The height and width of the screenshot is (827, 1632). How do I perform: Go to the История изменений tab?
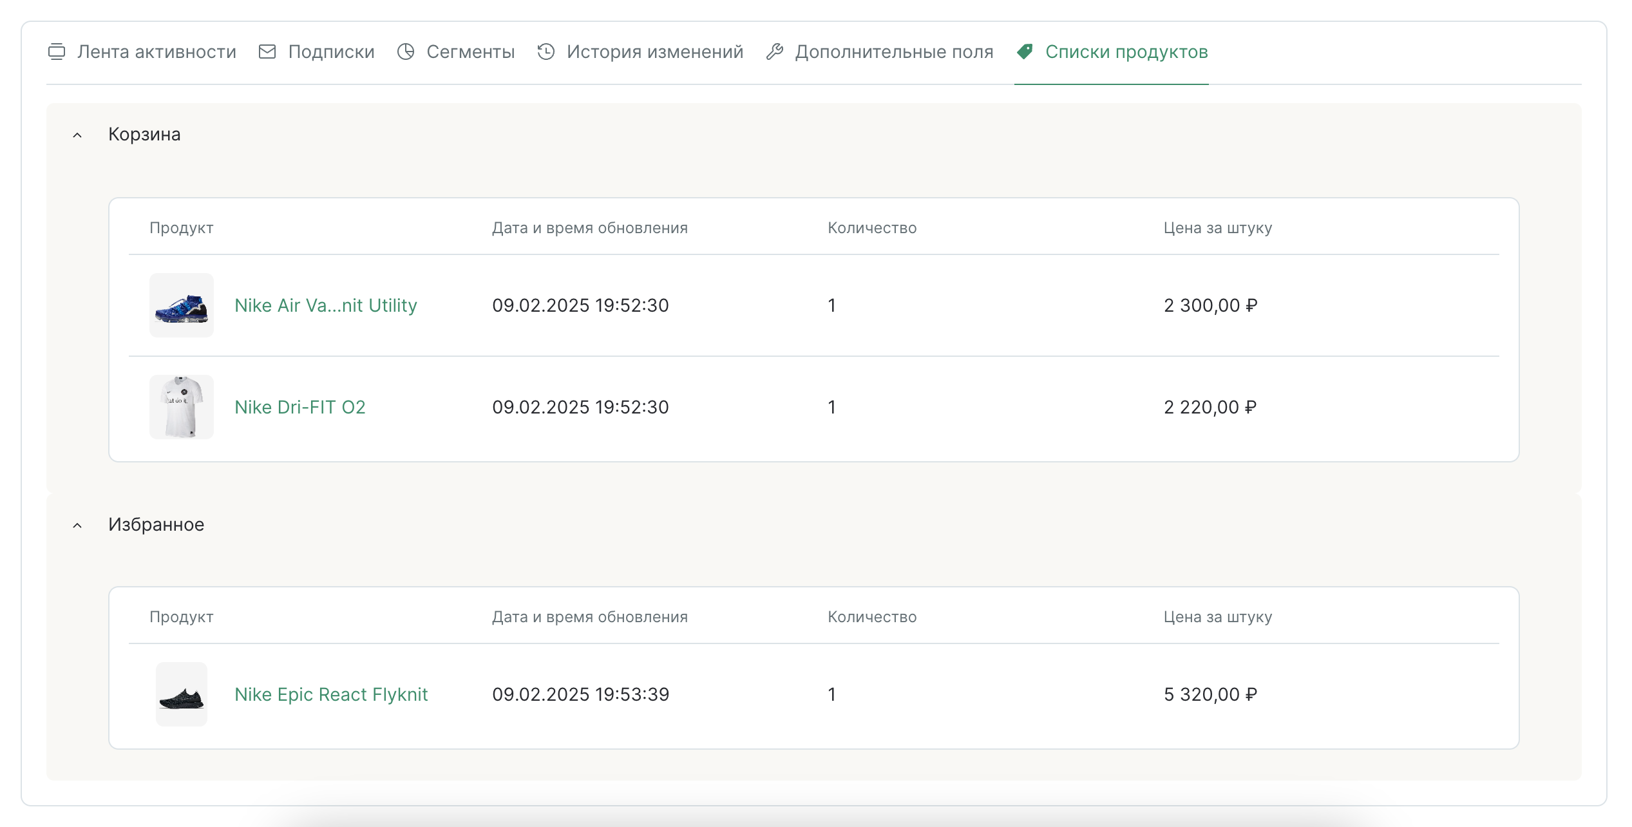point(640,52)
